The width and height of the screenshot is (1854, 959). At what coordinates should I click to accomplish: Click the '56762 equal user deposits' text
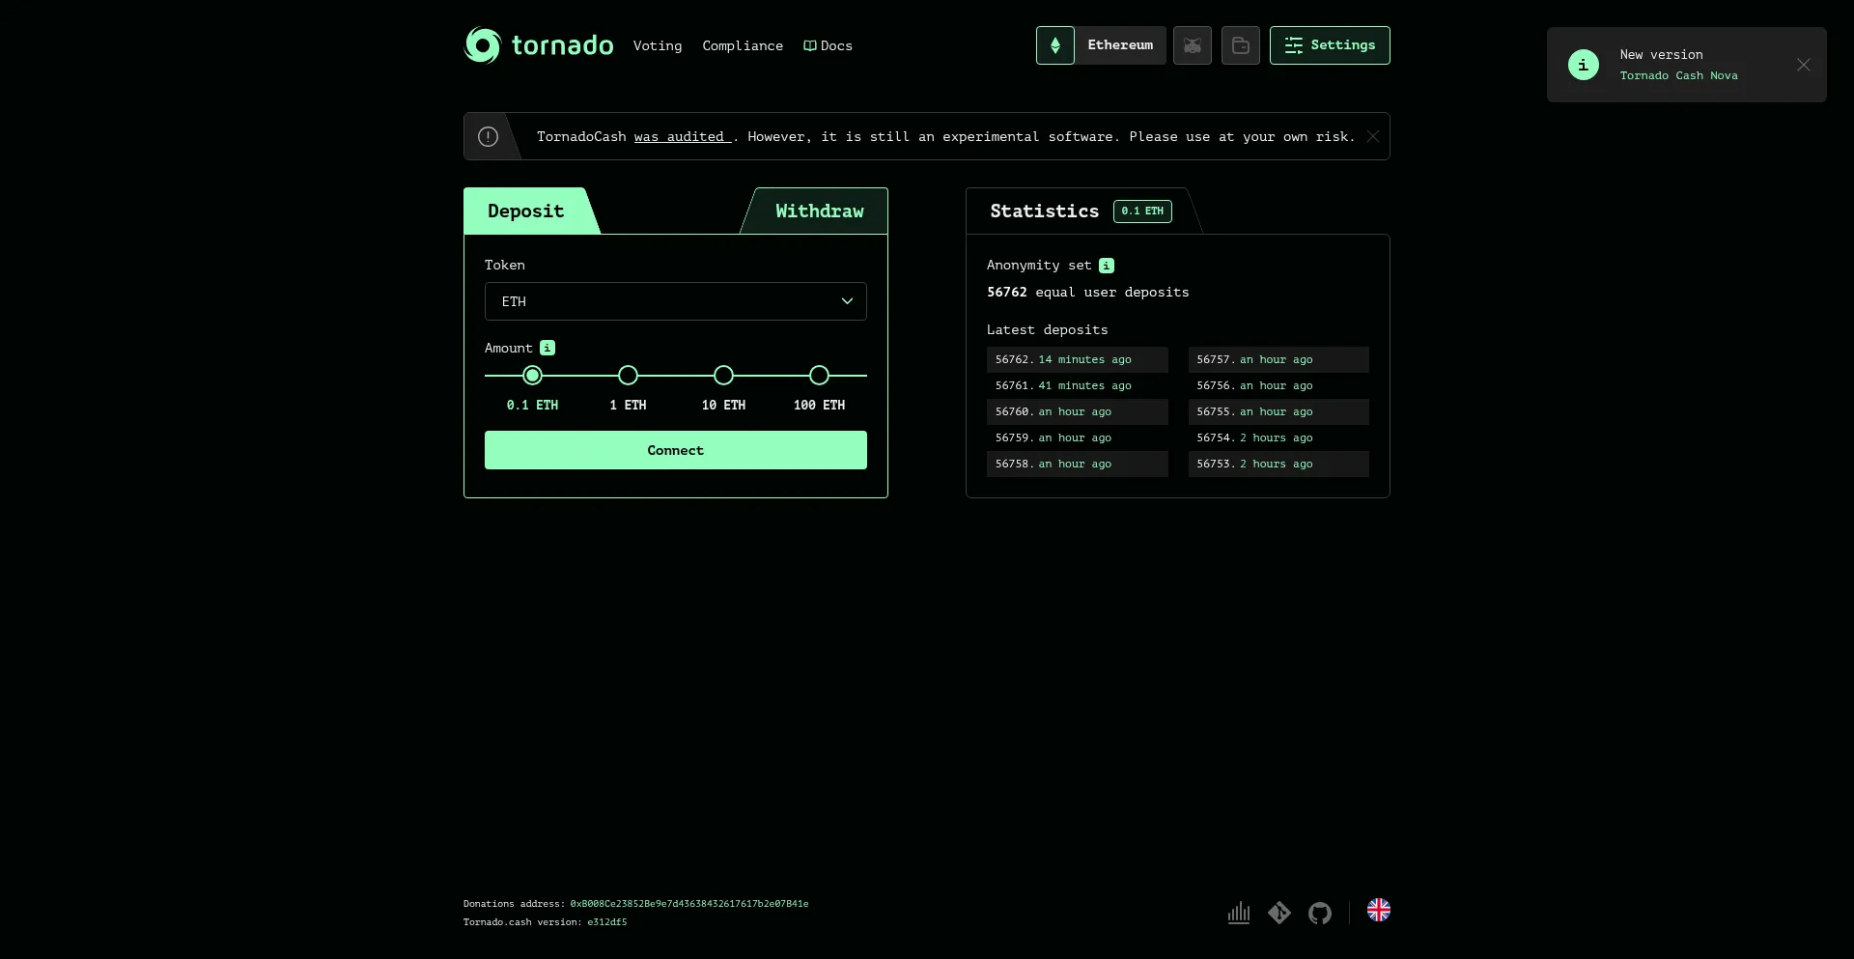tap(1088, 293)
